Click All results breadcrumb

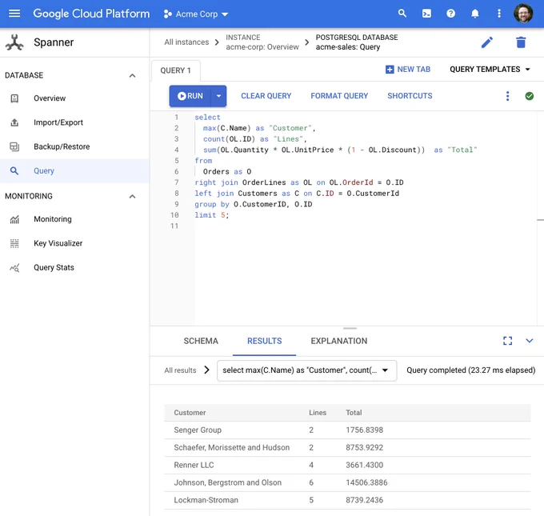(180, 370)
